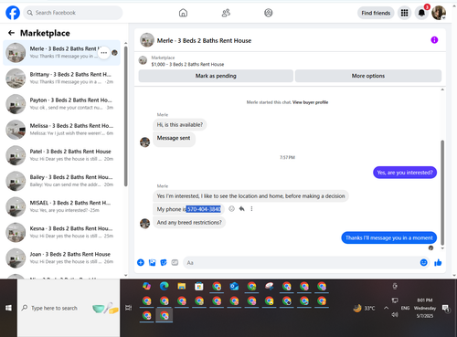Open the Patel - 3 Beds conversation
Viewport: 457px width, 337px height.
pyautogui.click(x=61, y=155)
